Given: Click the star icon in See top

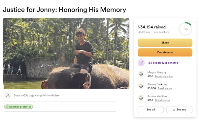Looking at the screenshot, I should (x=174, y=110).
